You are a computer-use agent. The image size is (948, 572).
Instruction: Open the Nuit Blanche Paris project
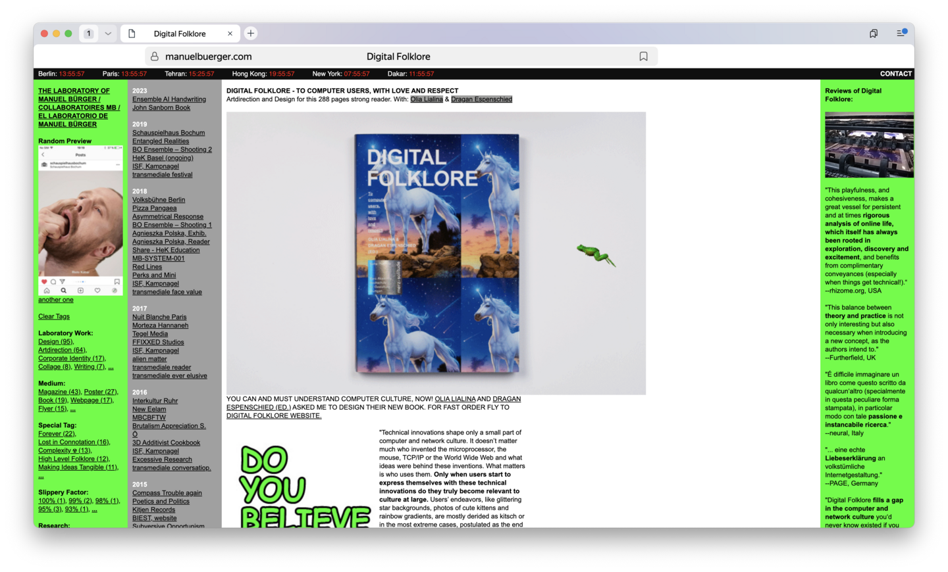point(159,317)
